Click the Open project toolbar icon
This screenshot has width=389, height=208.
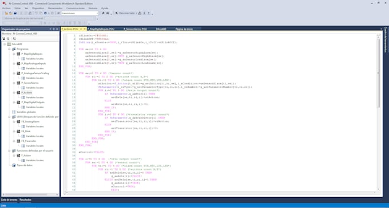click(x=11, y=13)
